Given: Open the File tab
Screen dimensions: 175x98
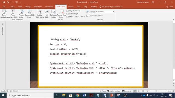Looking at the screenshot, I should pyautogui.click(x=4, y=7).
